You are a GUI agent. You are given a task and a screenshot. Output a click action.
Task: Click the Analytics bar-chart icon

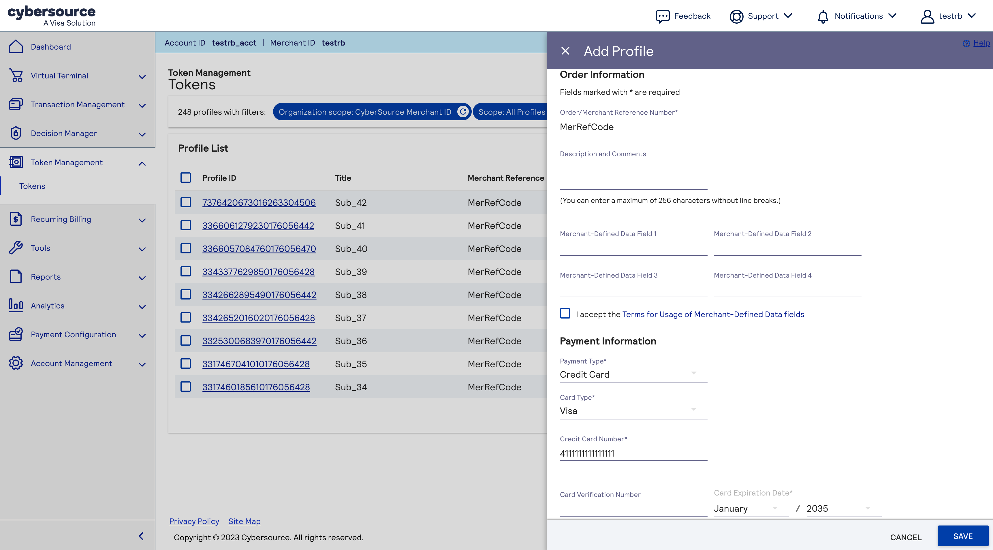point(15,305)
